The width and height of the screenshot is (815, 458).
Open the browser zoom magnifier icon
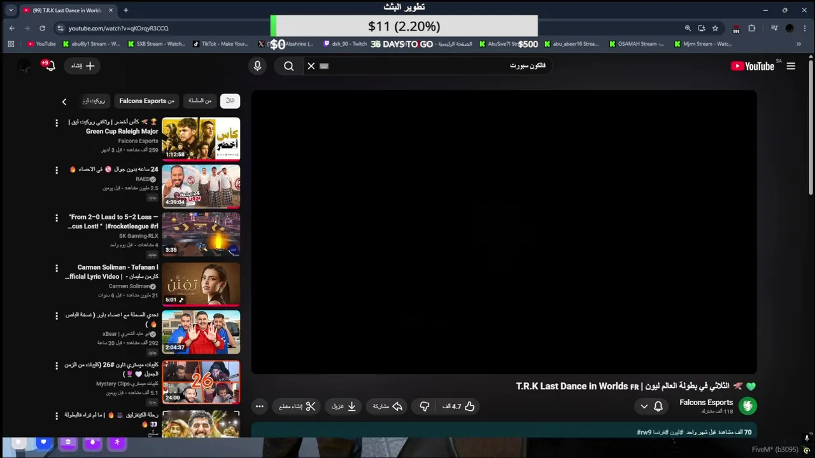tap(688, 28)
